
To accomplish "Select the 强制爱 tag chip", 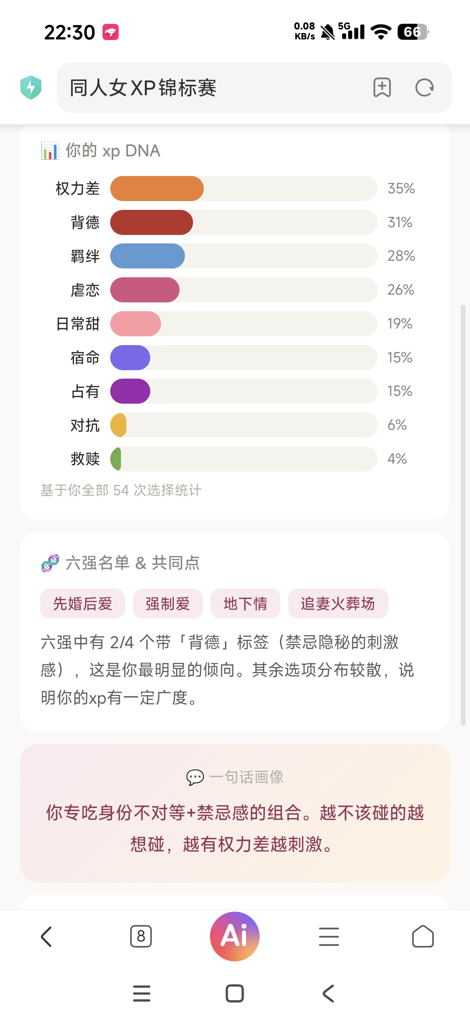I will tap(168, 603).
